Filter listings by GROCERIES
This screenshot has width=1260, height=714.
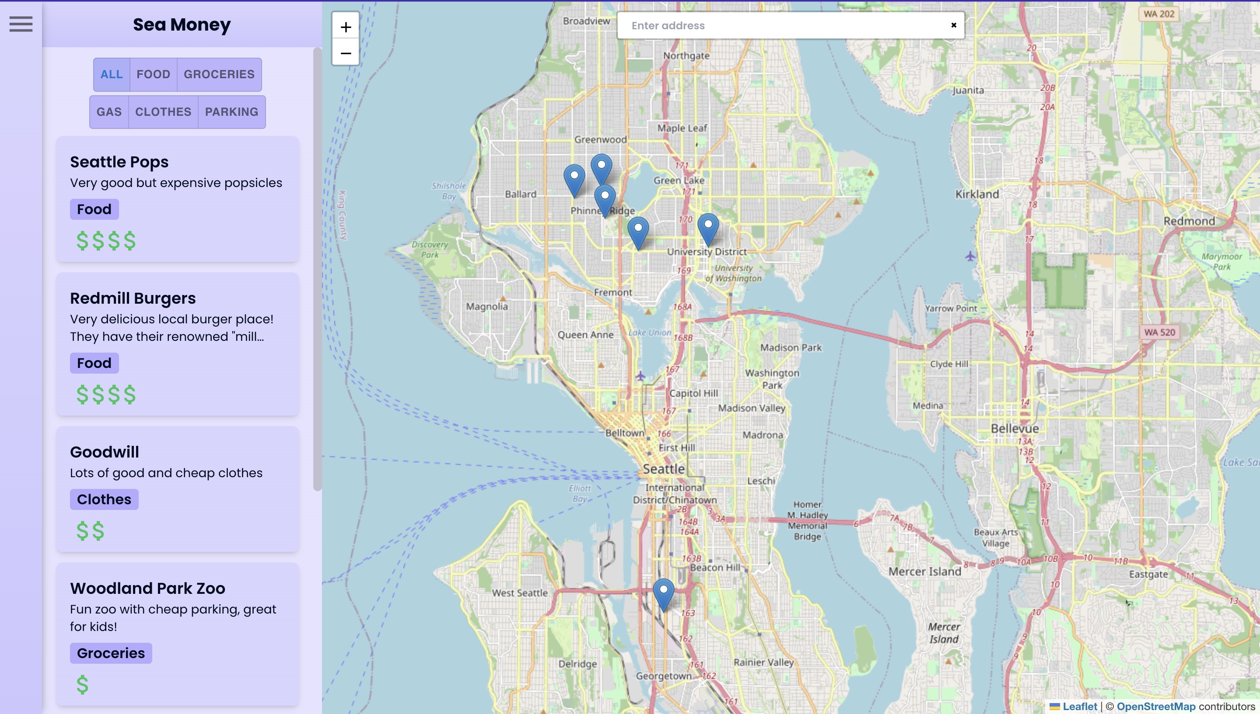pyautogui.click(x=219, y=75)
